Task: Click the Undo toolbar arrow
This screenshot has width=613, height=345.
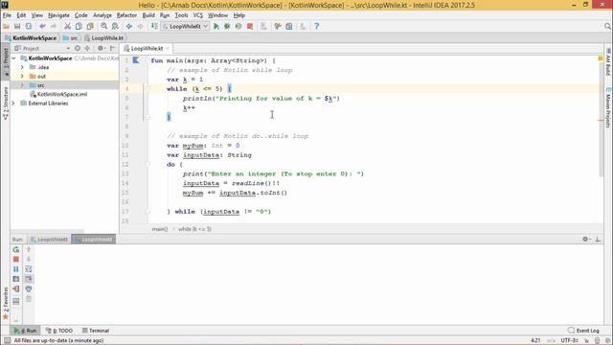Action: (42, 26)
